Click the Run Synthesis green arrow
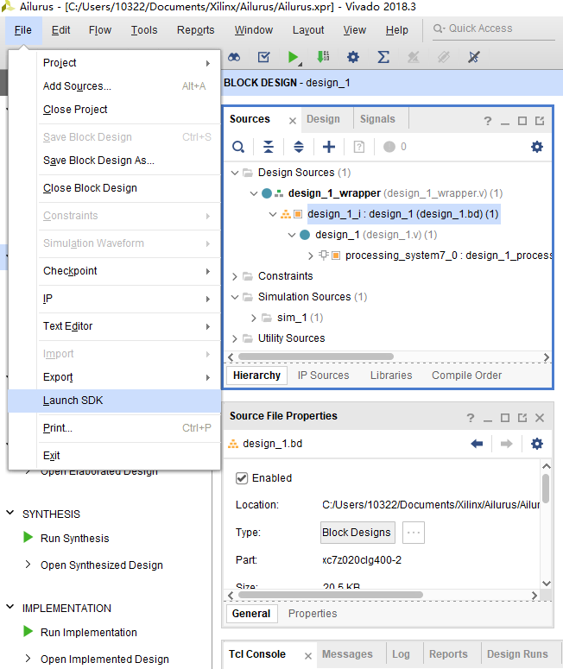 click(28, 537)
